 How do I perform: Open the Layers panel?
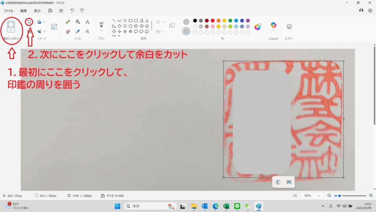click(x=289, y=26)
